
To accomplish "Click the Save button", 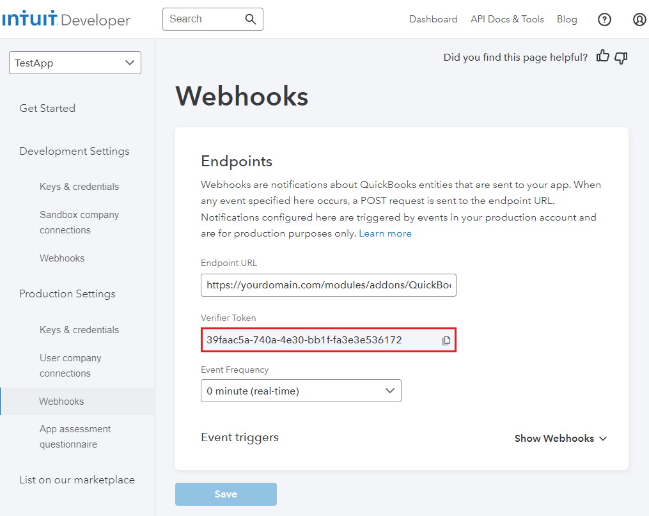I will tap(226, 494).
